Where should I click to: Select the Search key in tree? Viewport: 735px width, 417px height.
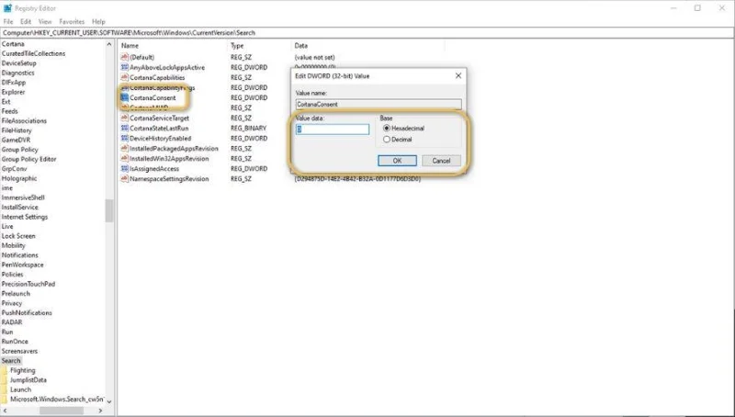pyautogui.click(x=11, y=361)
